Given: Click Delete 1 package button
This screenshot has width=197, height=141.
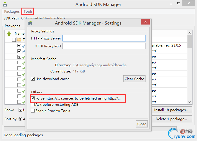Looking at the screenshot, I should pyautogui.click(x=172, y=119).
